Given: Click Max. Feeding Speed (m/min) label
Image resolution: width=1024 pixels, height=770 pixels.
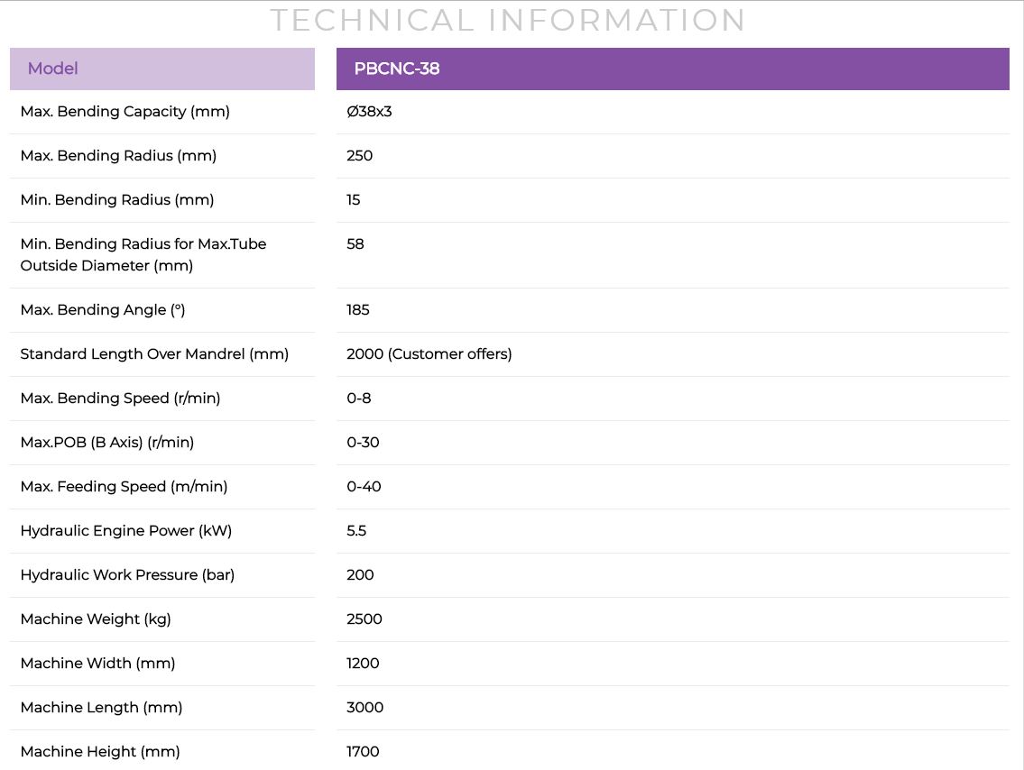Looking at the screenshot, I should point(125,487).
